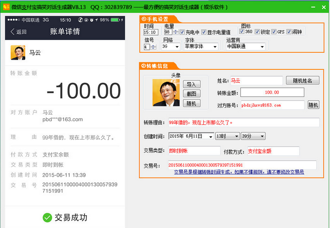Disable the 显示电量值 checkbox
This screenshot has height=228, width=330.
point(204,32)
